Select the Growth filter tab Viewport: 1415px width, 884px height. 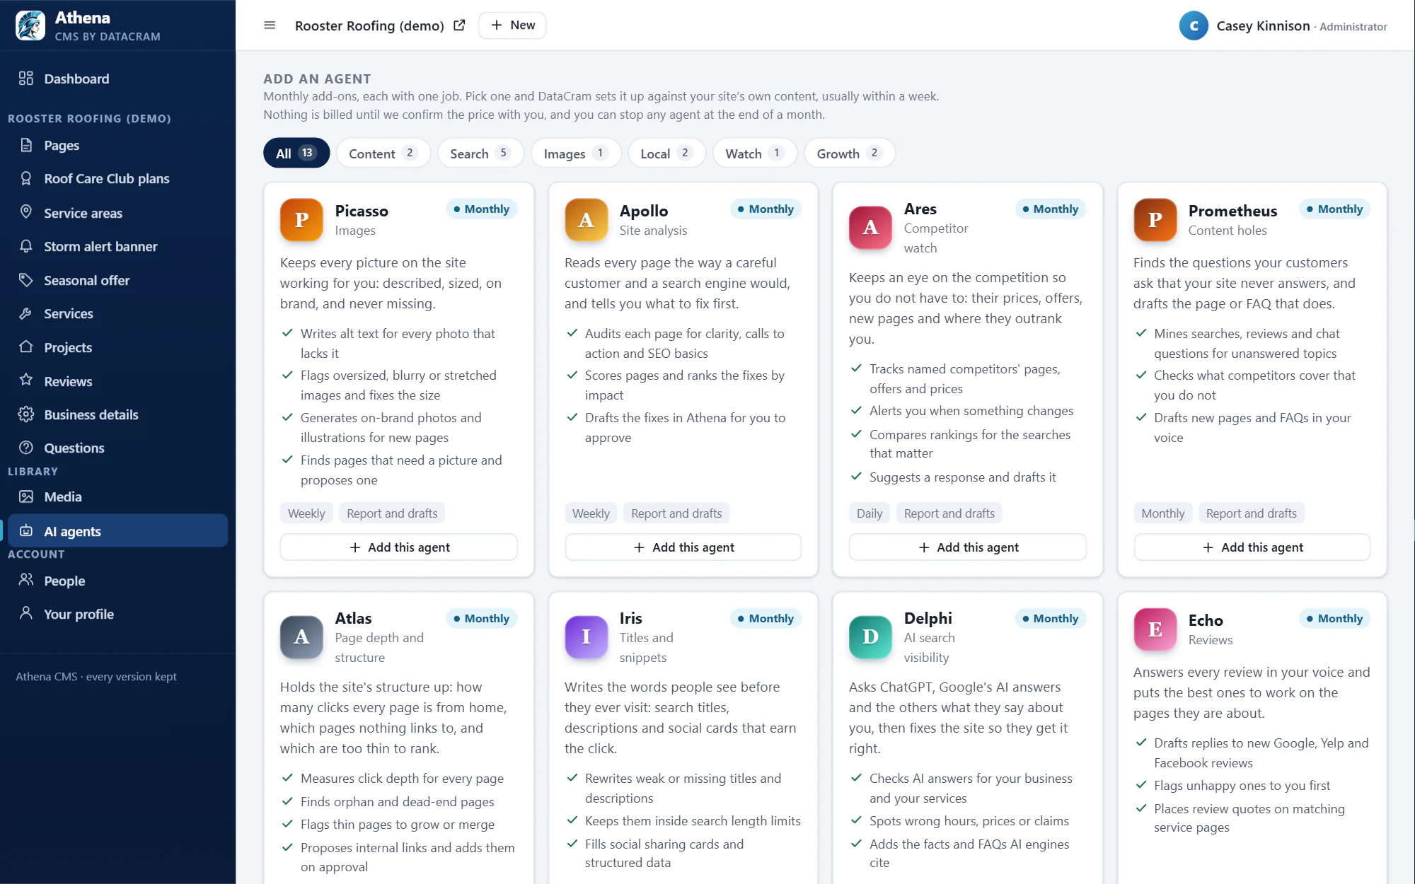pyautogui.click(x=849, y=153)
